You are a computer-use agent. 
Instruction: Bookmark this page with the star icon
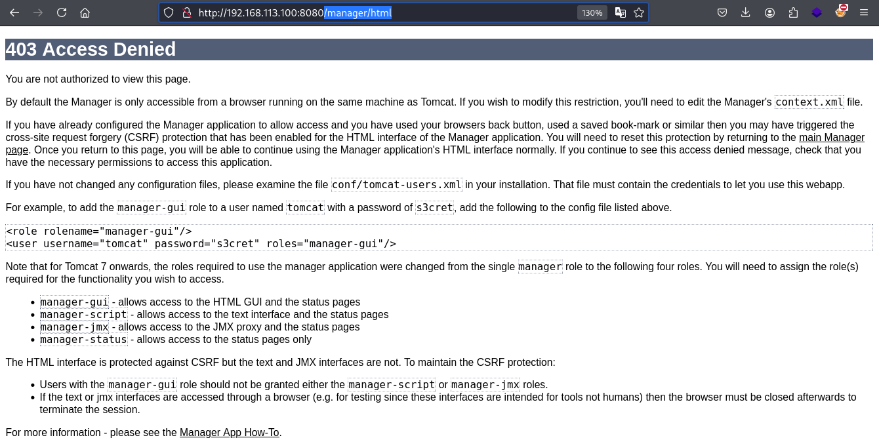pyautogui.click(x=639, y=12)
